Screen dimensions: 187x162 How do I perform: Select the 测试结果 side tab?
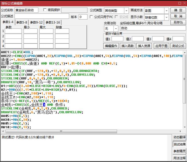pyautogui.click(x=179, y=144)
